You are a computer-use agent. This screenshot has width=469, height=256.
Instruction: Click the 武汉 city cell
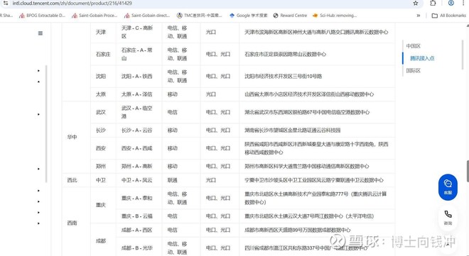[x=103, y=112]
